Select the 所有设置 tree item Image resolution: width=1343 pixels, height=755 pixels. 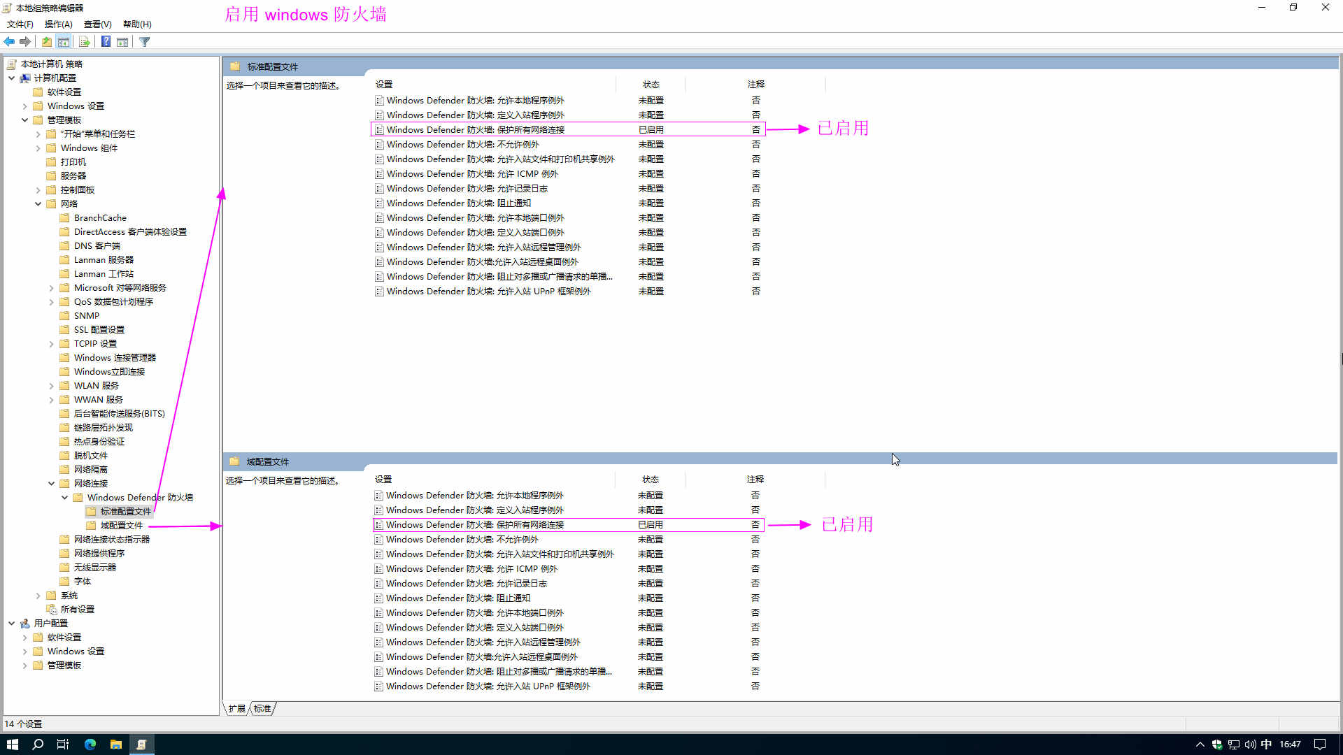78,609
